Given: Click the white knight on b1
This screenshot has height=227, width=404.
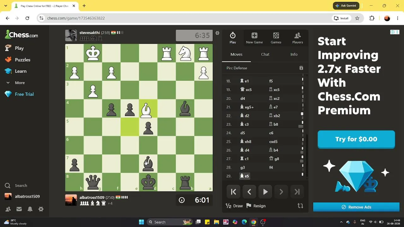Looking at the screenshot, I should pos(185,53).
